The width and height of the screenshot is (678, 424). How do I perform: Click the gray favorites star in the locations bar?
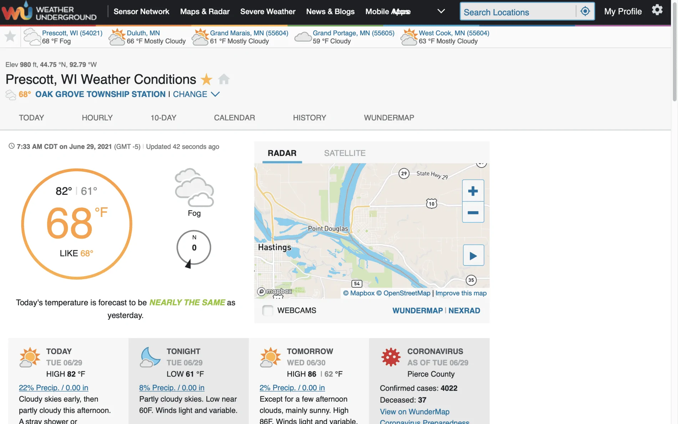tap(10, 36)
